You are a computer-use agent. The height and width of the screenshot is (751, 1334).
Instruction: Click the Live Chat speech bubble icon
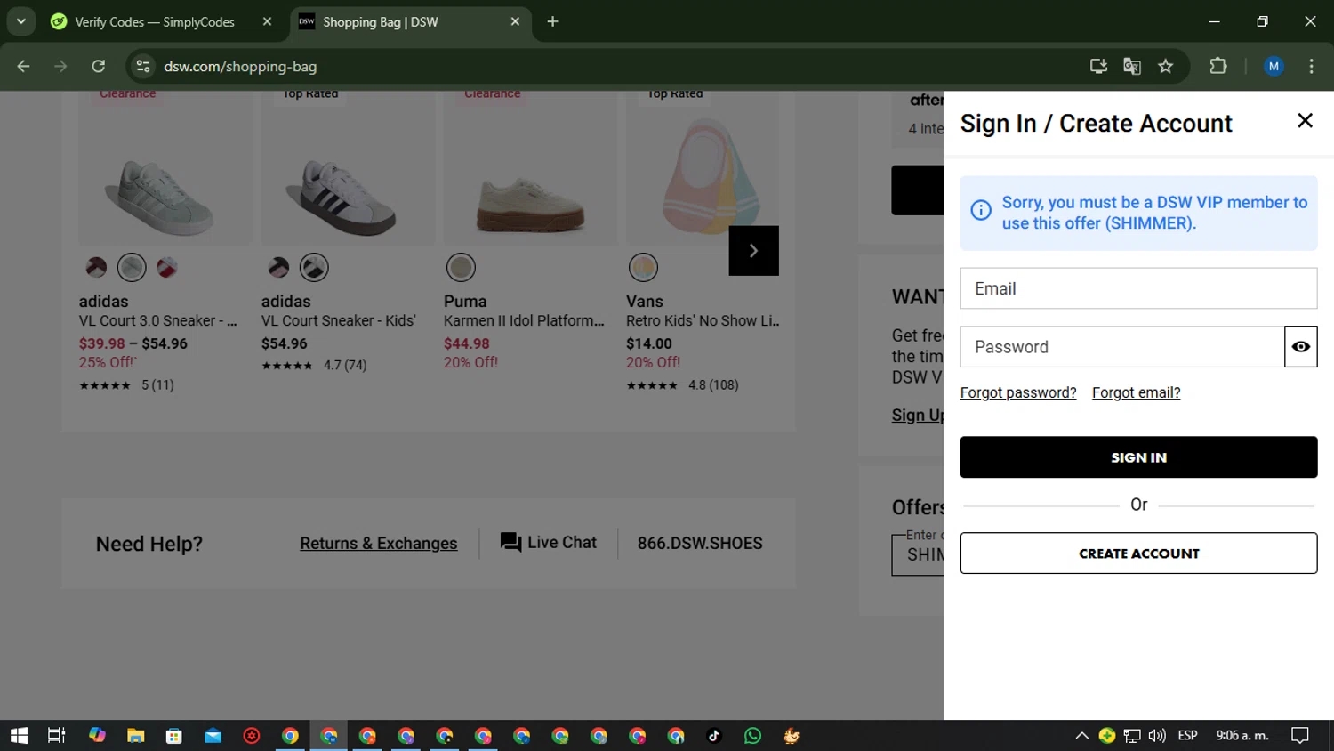510,543
